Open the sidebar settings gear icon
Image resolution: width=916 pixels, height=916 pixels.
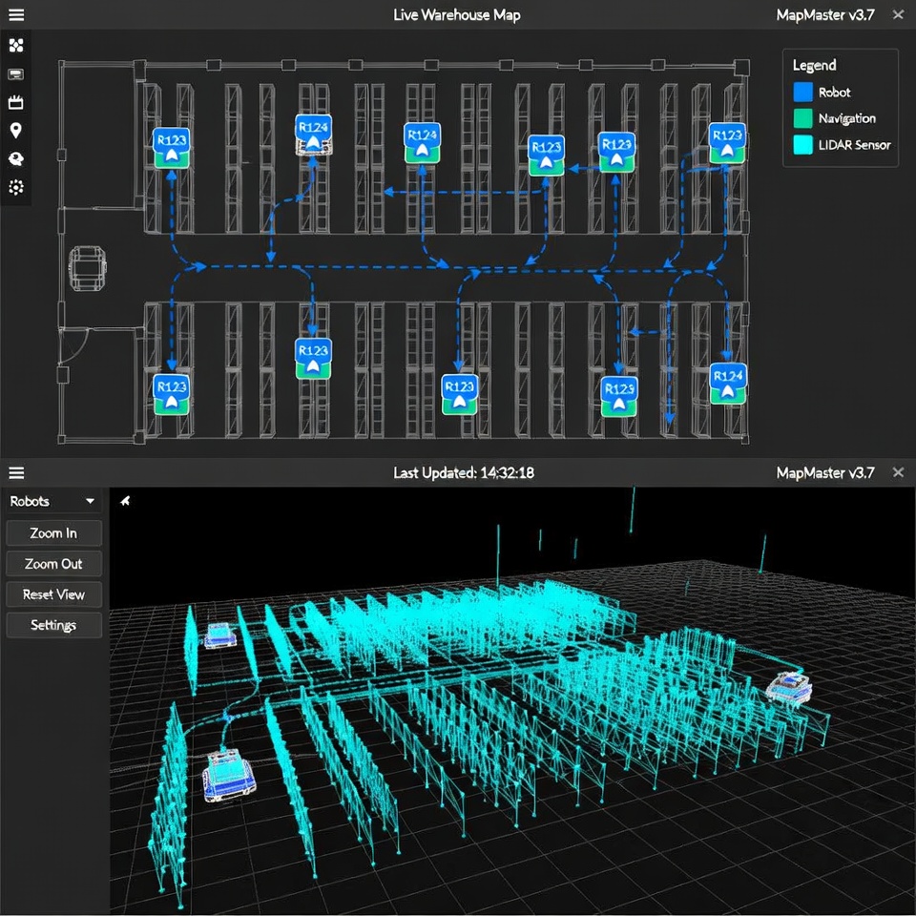16,188
